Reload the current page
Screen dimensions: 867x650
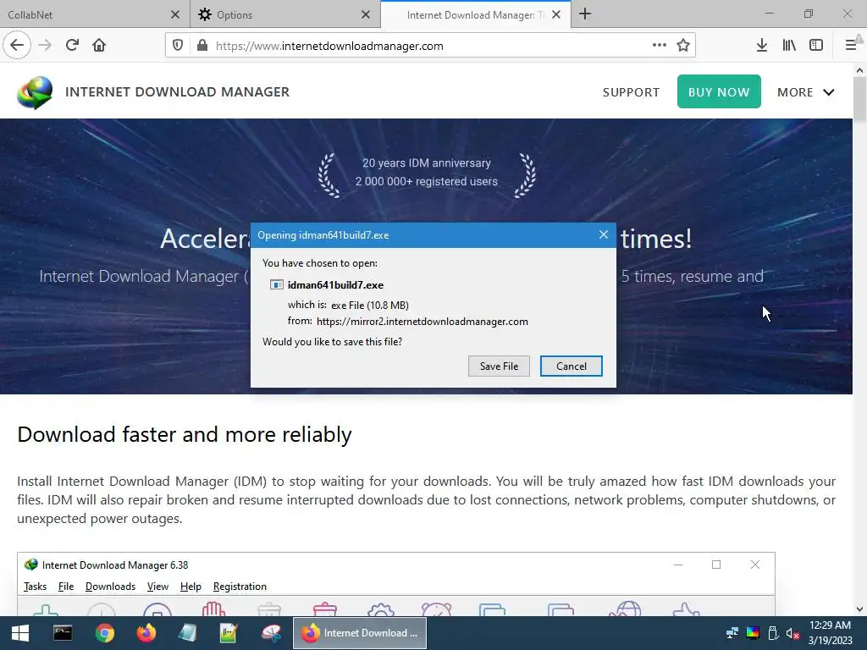pyautogui.click(x=72, y=46)
